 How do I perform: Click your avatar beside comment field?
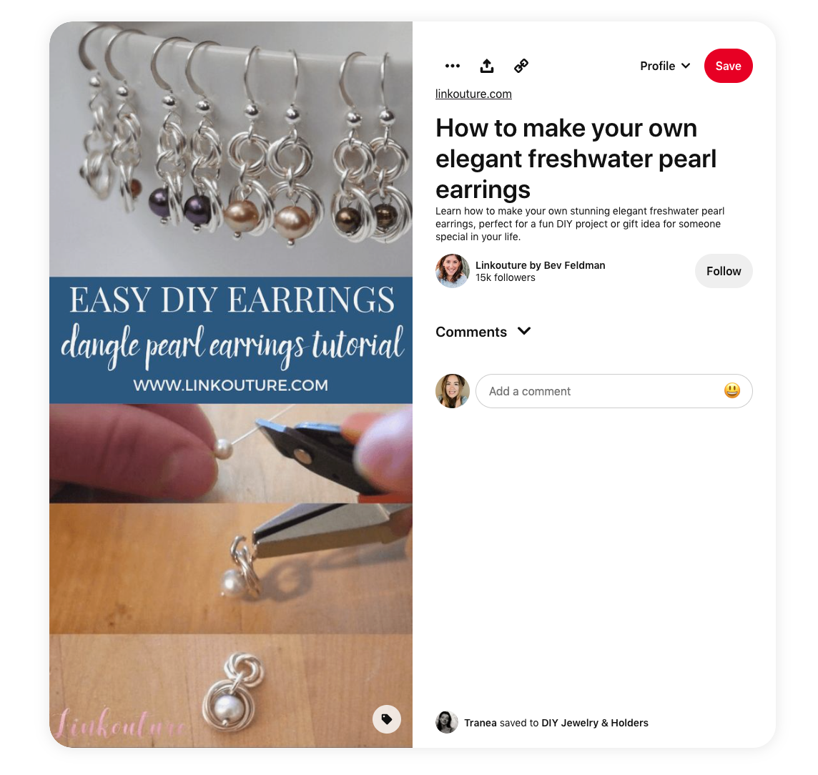(x=453, y=390)
